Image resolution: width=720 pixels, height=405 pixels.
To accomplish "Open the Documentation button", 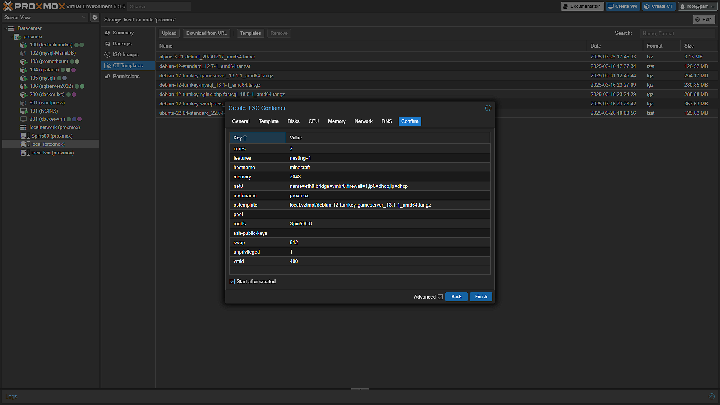I will (582, 6).
